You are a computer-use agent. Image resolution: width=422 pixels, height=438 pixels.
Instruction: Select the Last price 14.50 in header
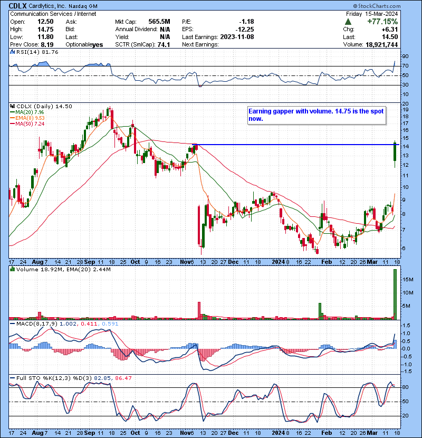pyautogui.click(x=390, y=37)
